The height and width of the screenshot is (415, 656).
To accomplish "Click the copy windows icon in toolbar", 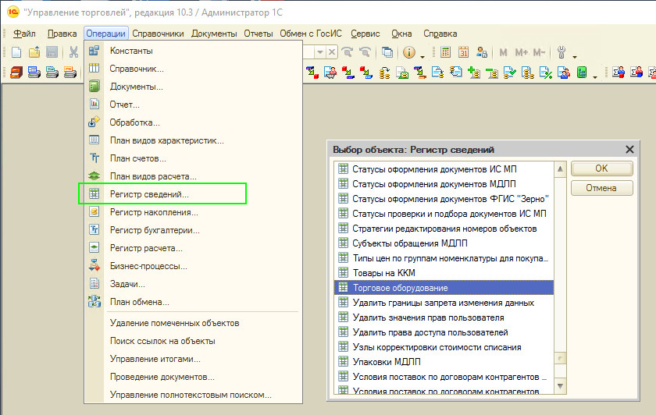I will point(387,52).
